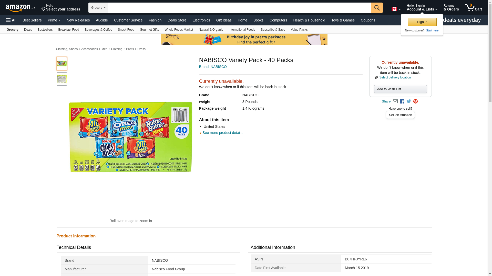Select the second product thumbnail

[x=62, y=79]
